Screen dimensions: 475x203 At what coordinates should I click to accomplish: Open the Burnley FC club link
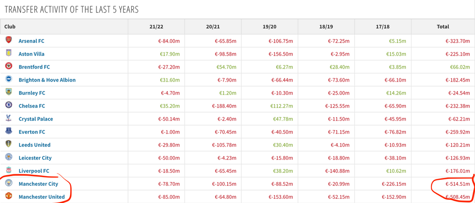(x=32, y=93)
